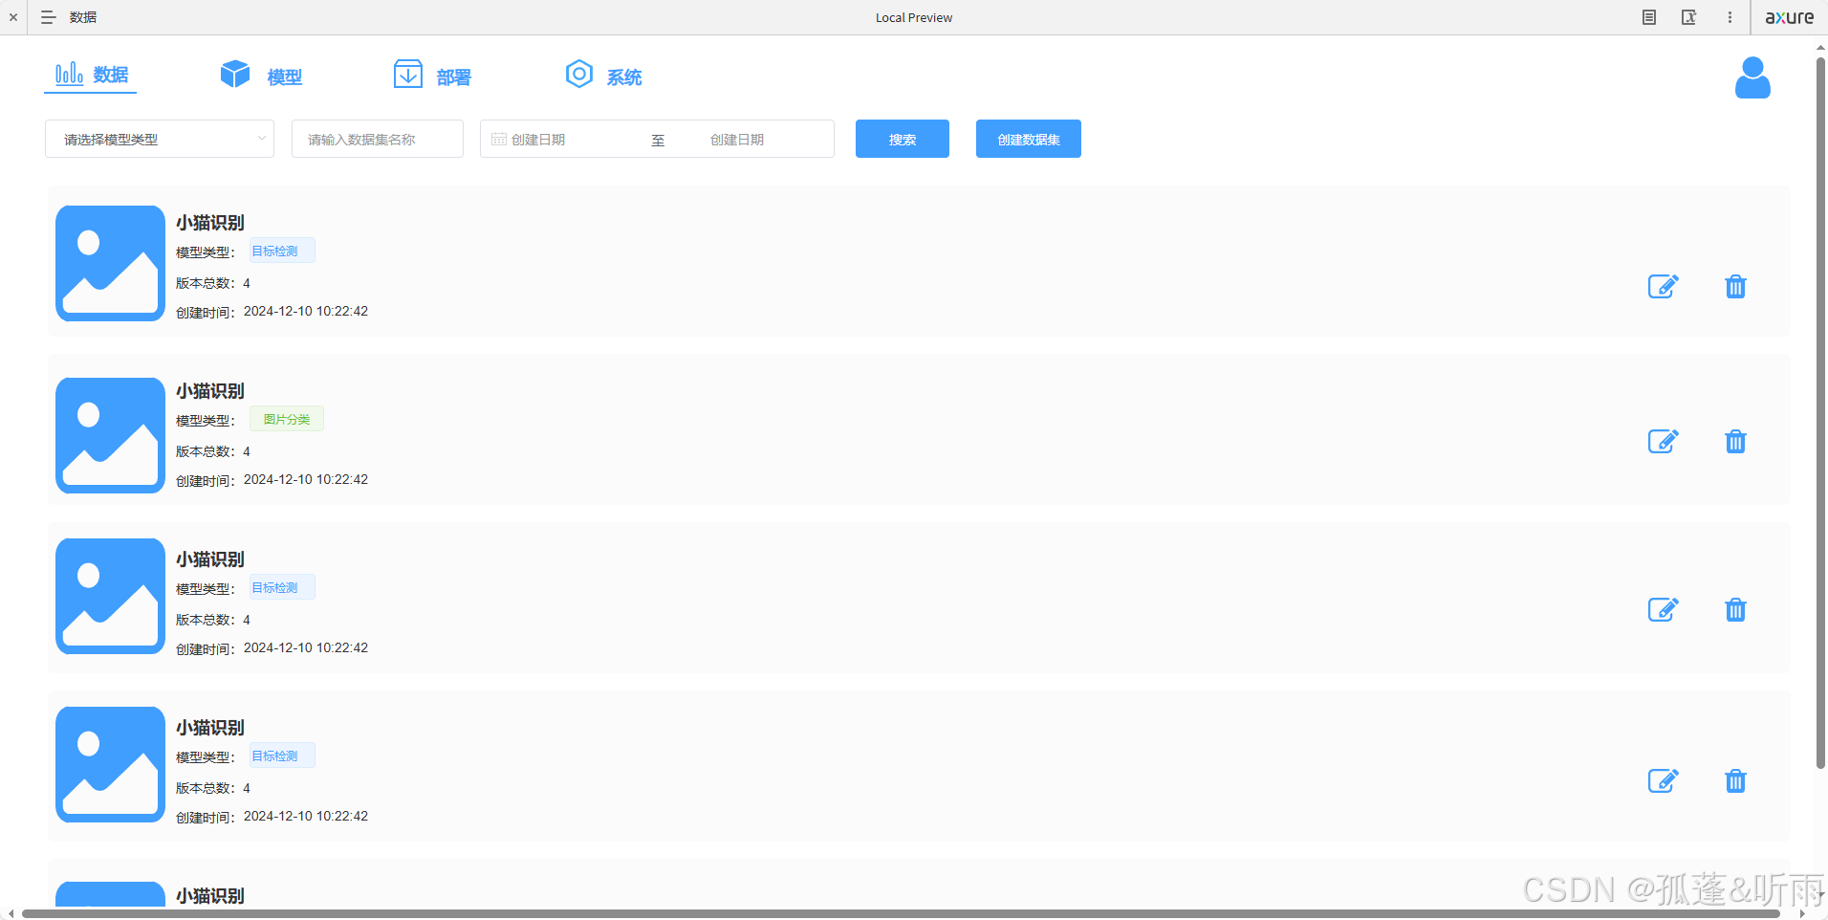Edit the fourth dataset row
This screenshot has height=920, width=1828.
(1664, 780)
